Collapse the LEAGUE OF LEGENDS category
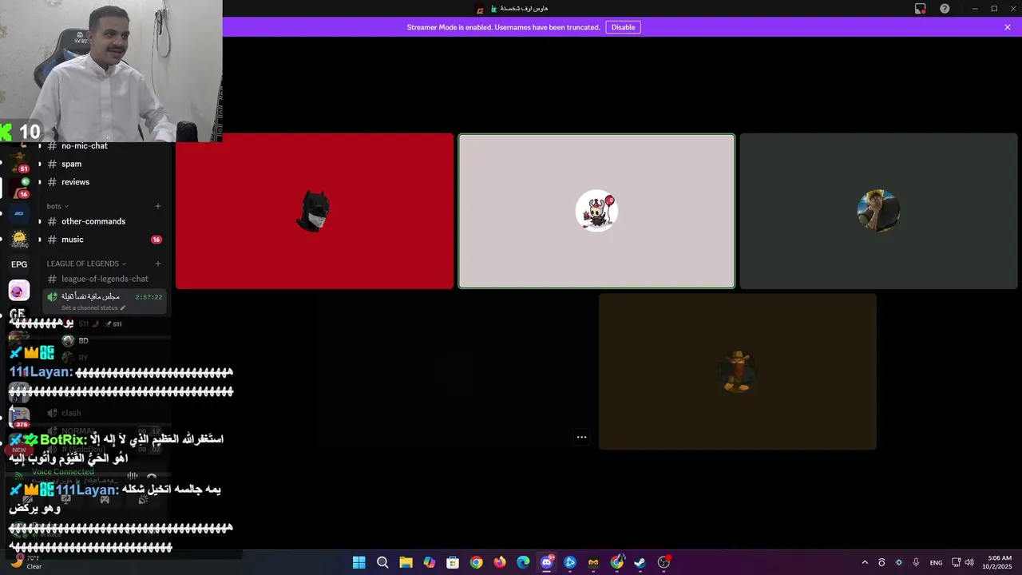The image size is (1022, 575). coord(86,264)
